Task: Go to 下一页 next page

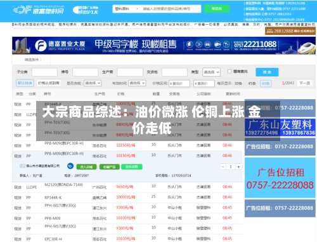Action: pyautogui.click(x=305, y=83)
